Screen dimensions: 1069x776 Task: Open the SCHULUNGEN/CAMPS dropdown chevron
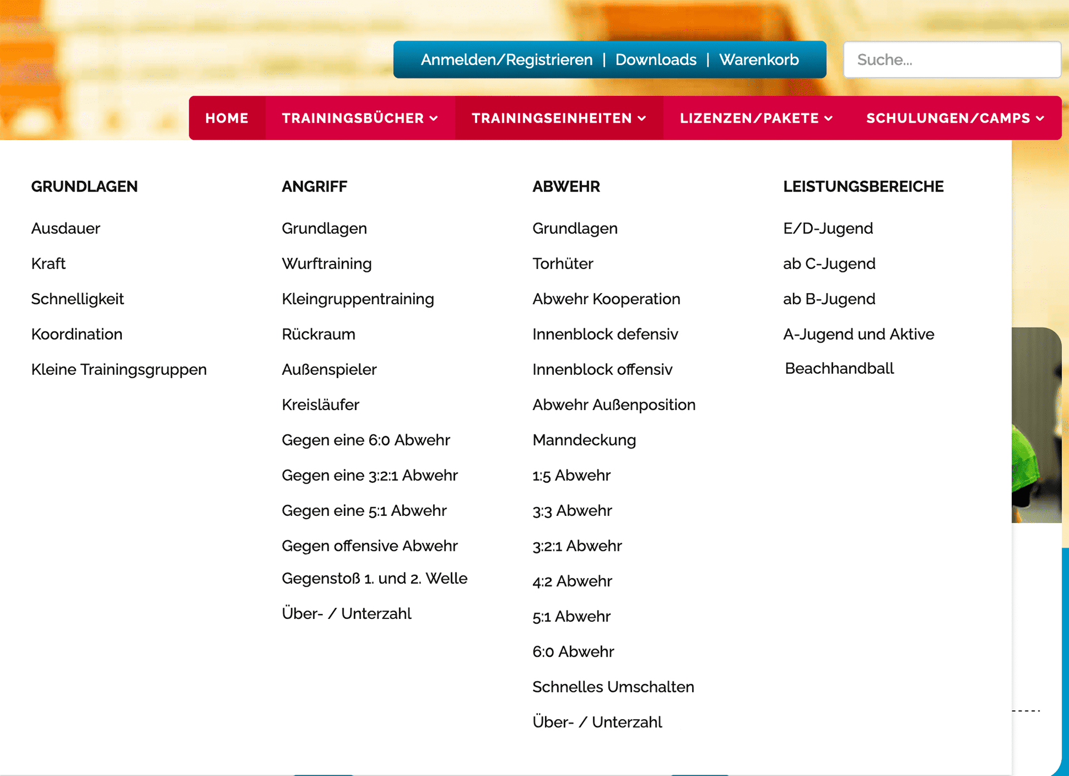tap(1040, 119)
